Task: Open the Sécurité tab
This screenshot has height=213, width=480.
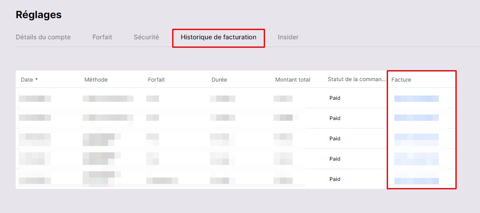Action: point(146,37)
